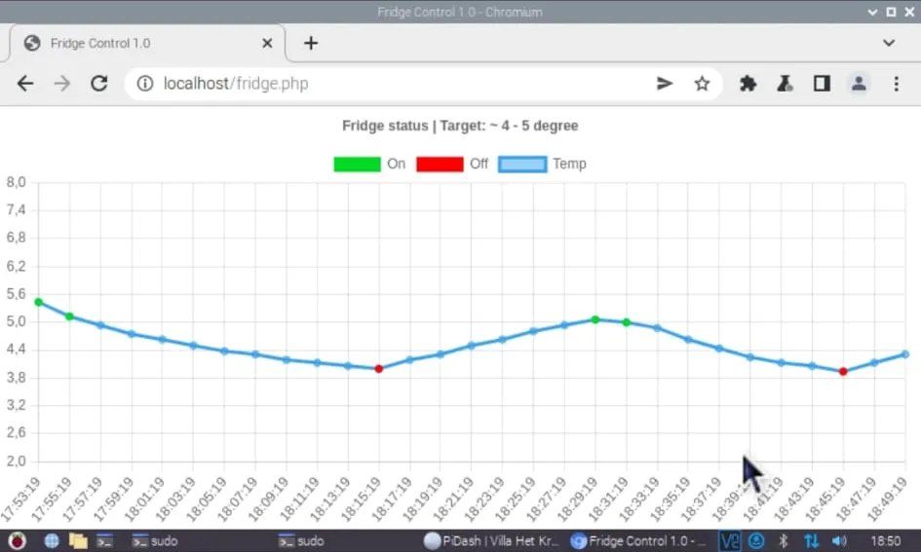Click the share page arrow icon
This screenshot has height=552, width=921.
point(665,84)
